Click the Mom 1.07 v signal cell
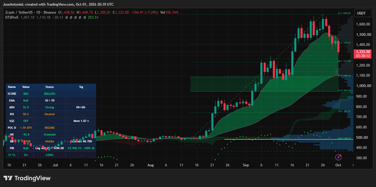The height and width of the screenshot is (187, 376). 81,121
